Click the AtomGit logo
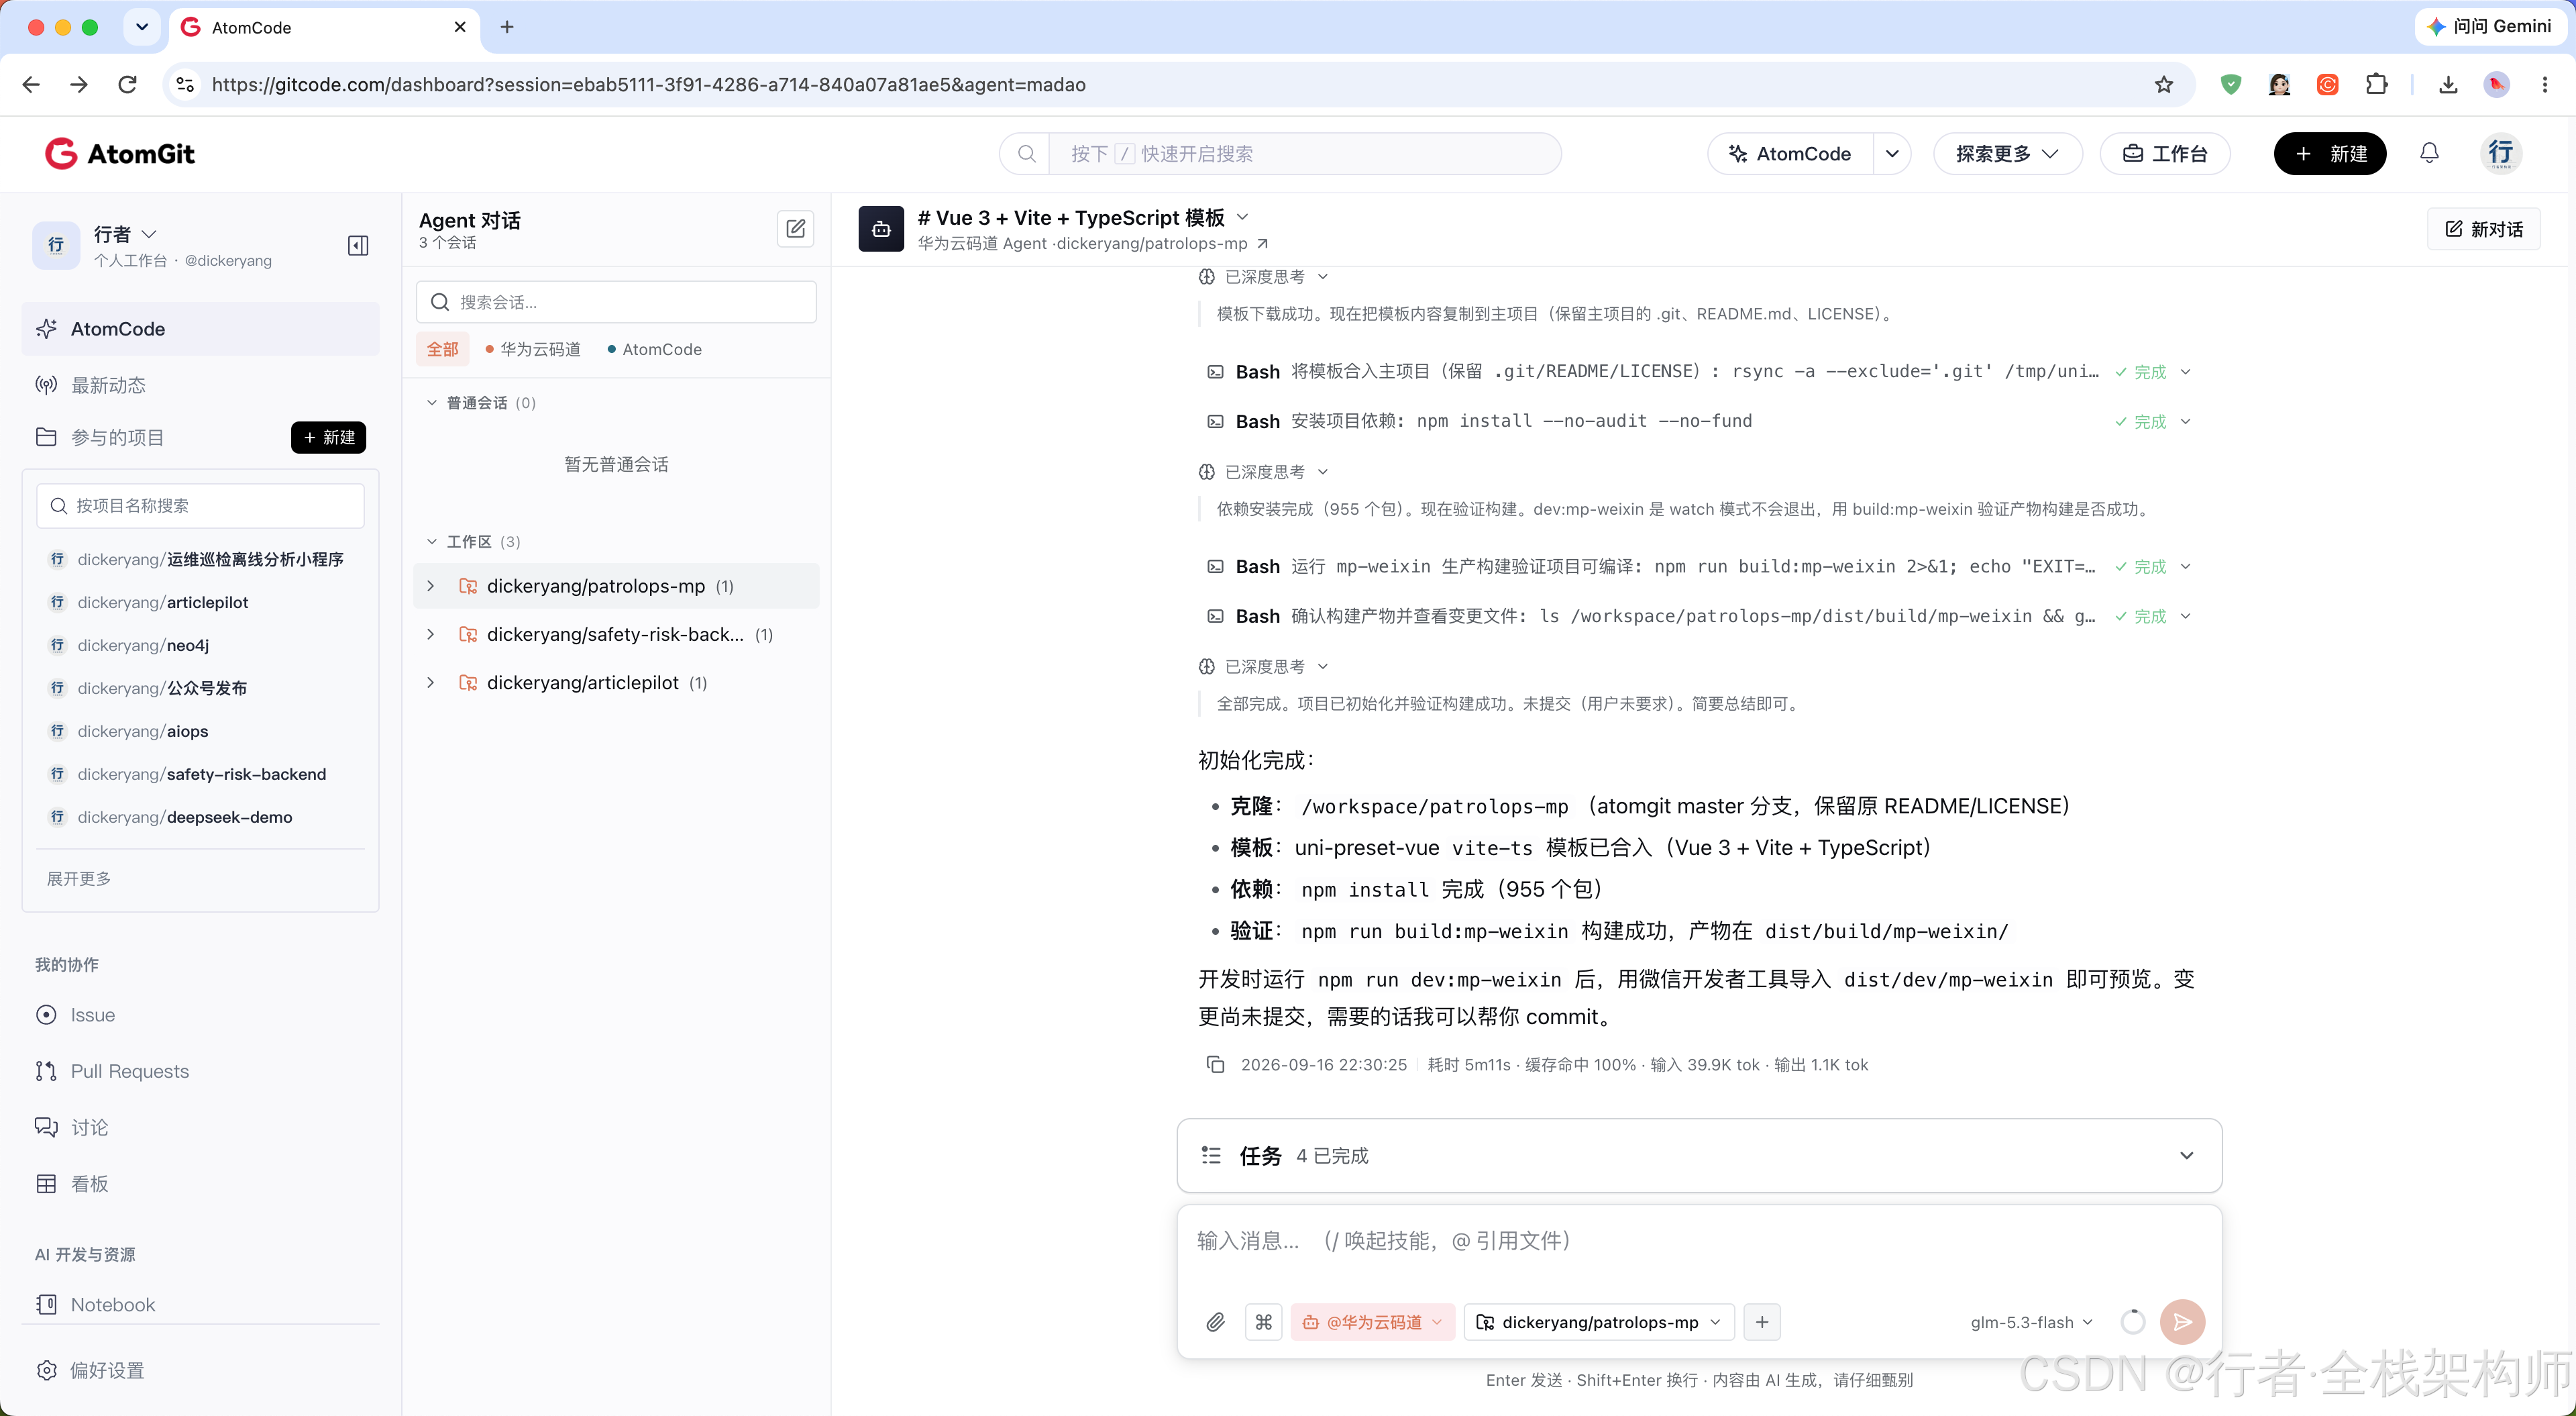Image resolution: width=2576 pixels, height=1416 pixels. point(120,153)
